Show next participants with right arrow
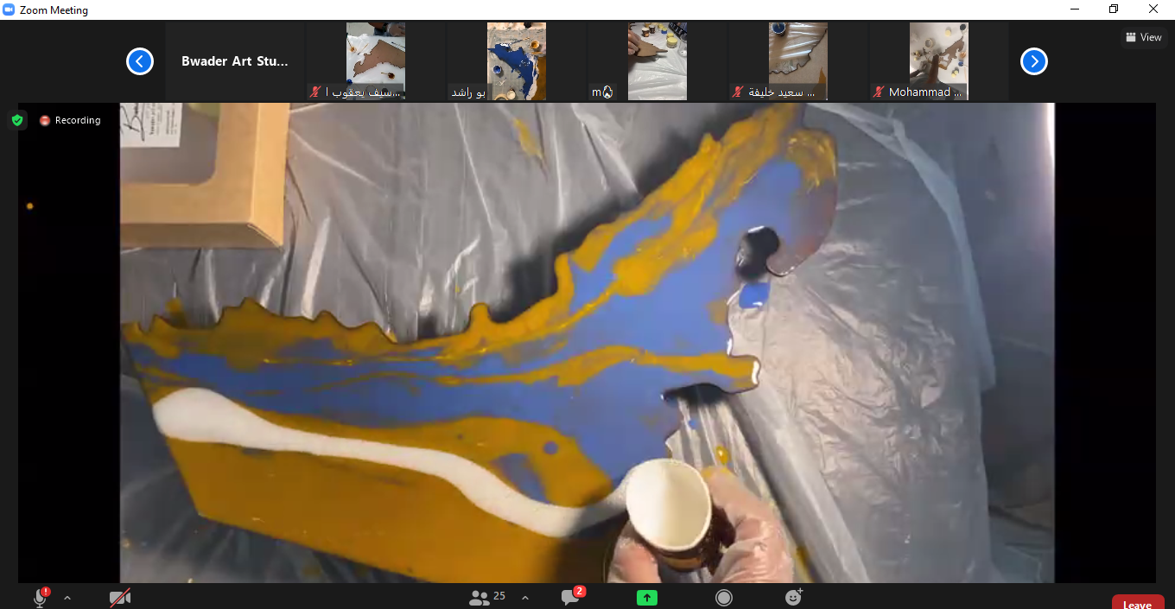 coord(1033,61)
